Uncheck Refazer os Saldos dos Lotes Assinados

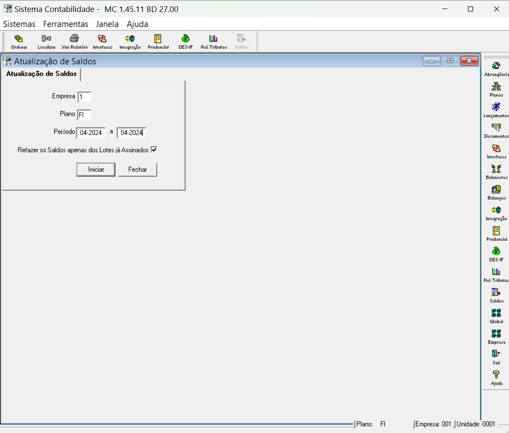click(x=154, y=150)
